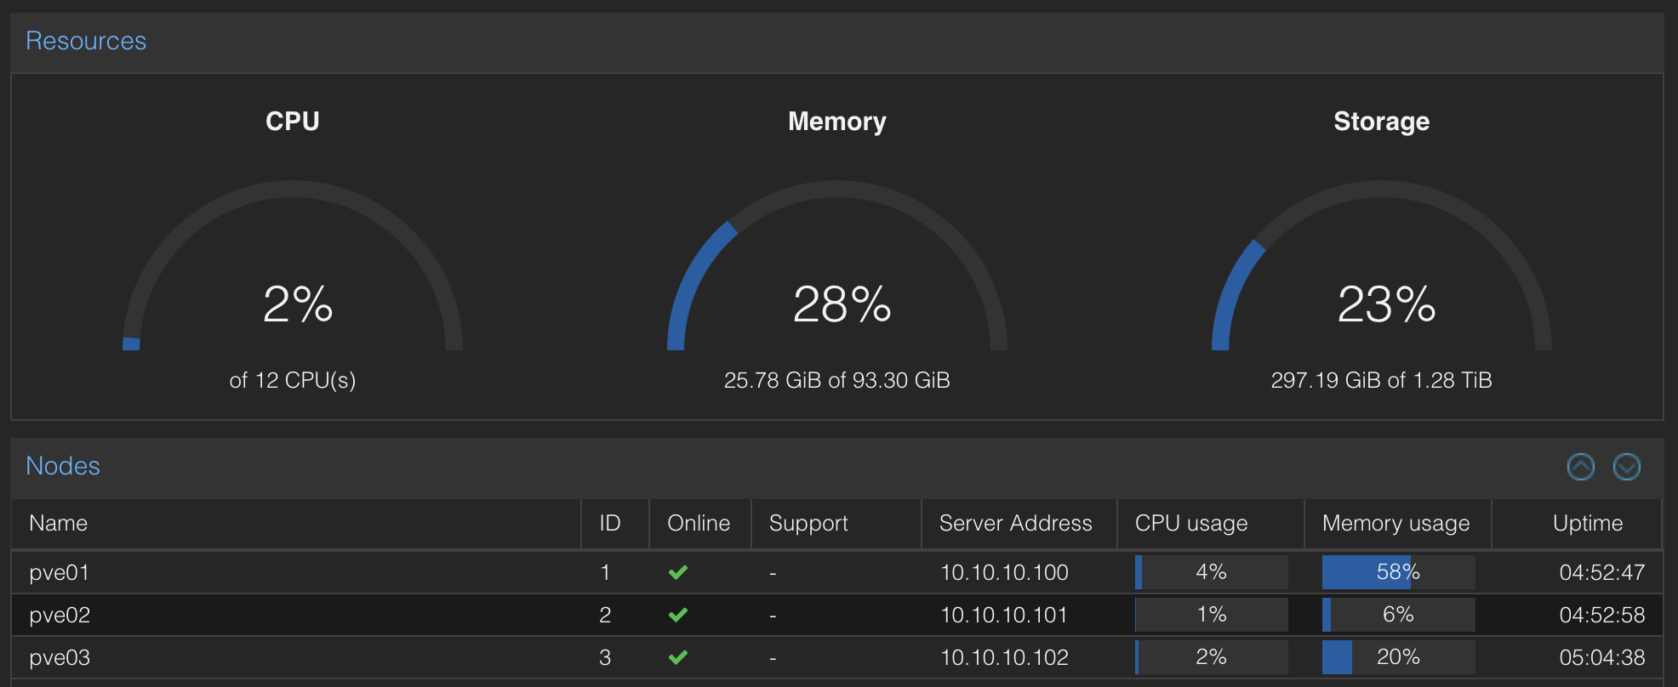
Task: Click the Online column header
Action: coord(698,523)
